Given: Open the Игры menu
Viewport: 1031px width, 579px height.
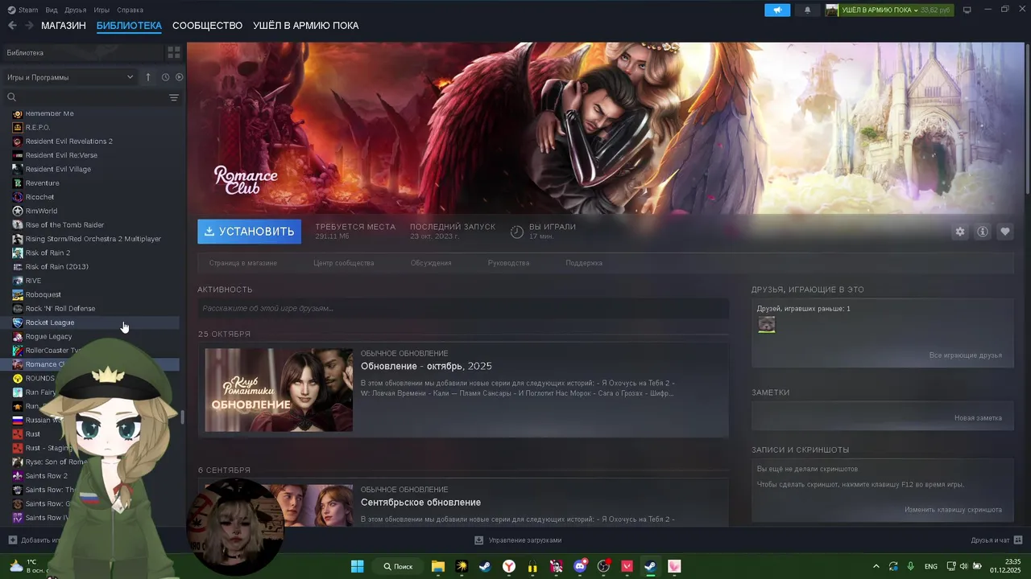Looking at the screenshot, I should pyautogui.click(x=101, y=10).
